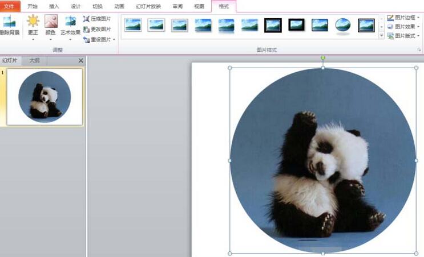Switch to the 动画 (Animations) ribbon tab

[119, 6]
